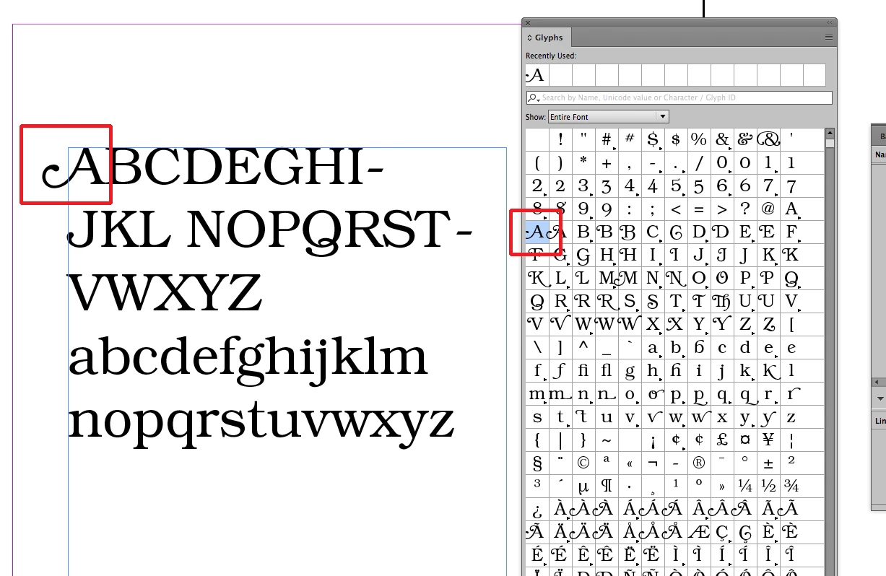This screenshot has width=886, height=576.
Task: Select the micro µ glyph
Action: 583,486
